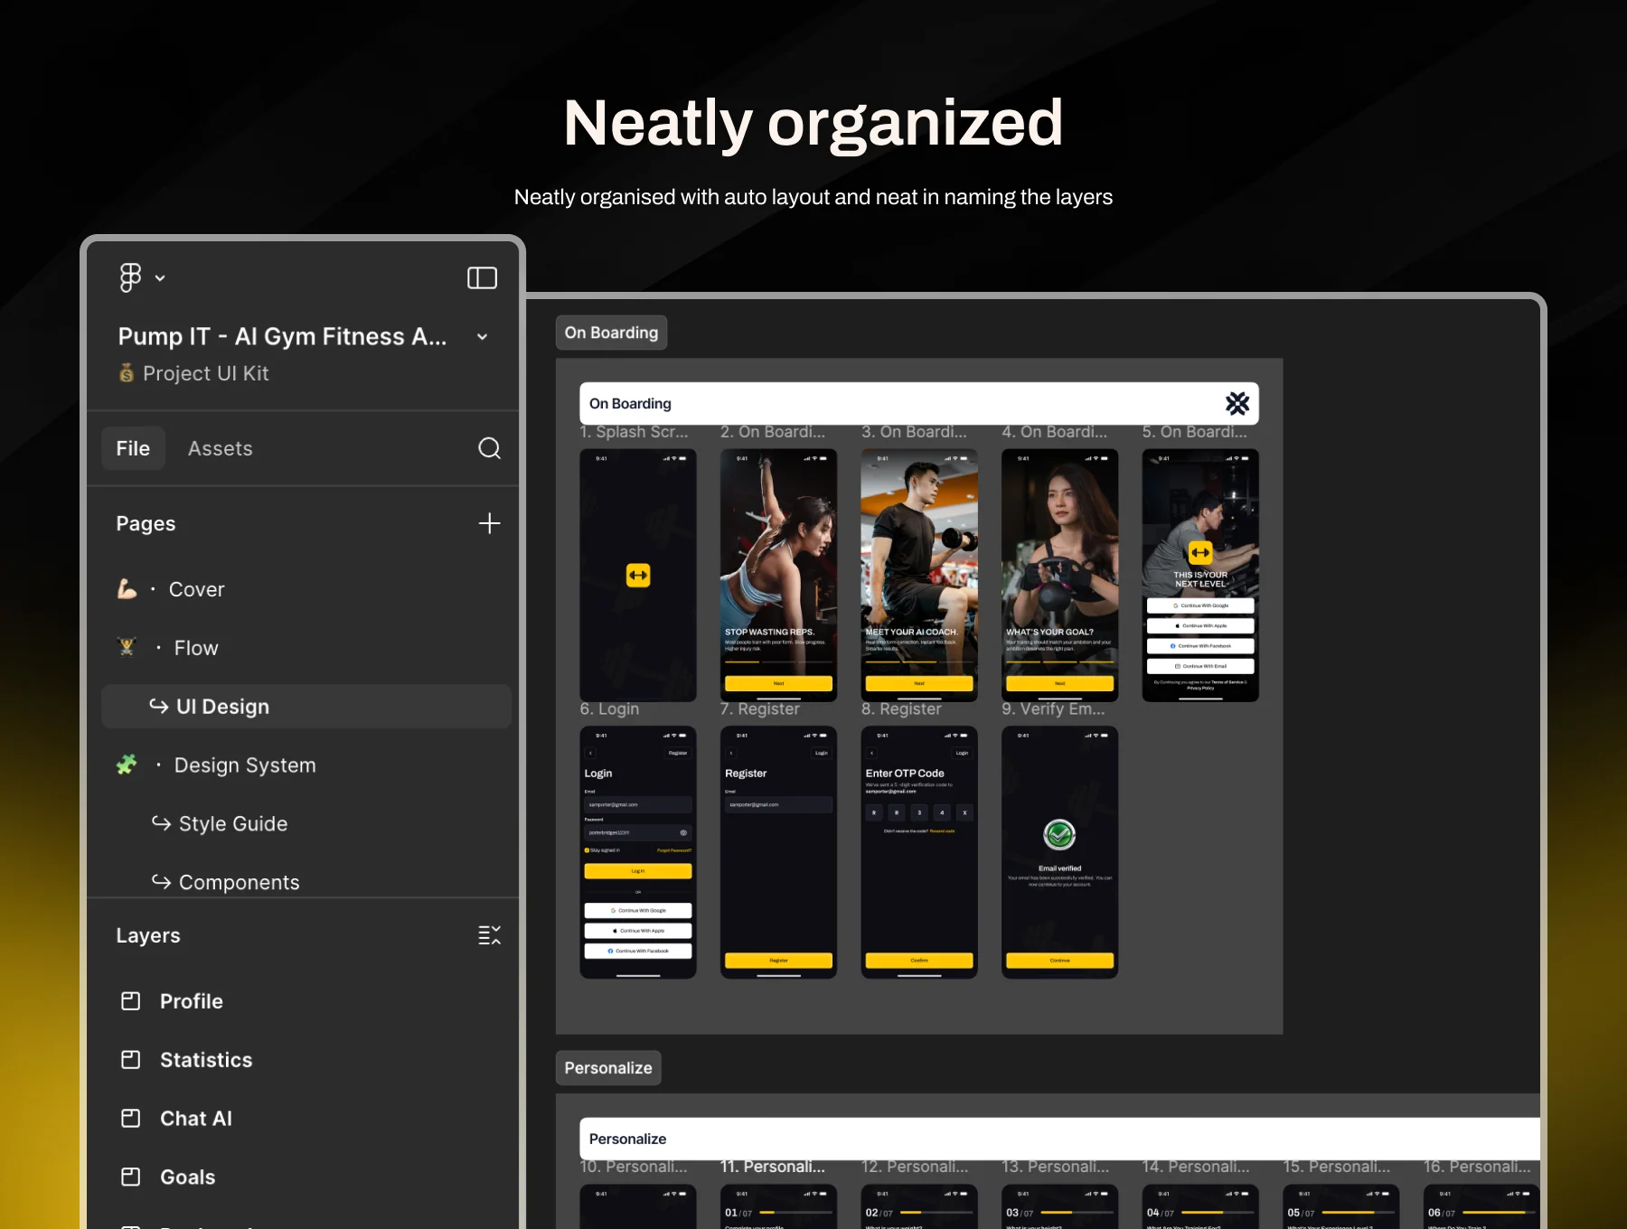Select the 3. On Boarding frame thumbnail
Viewport: 1627px width, 1229px height.
(x=919, y=575)
